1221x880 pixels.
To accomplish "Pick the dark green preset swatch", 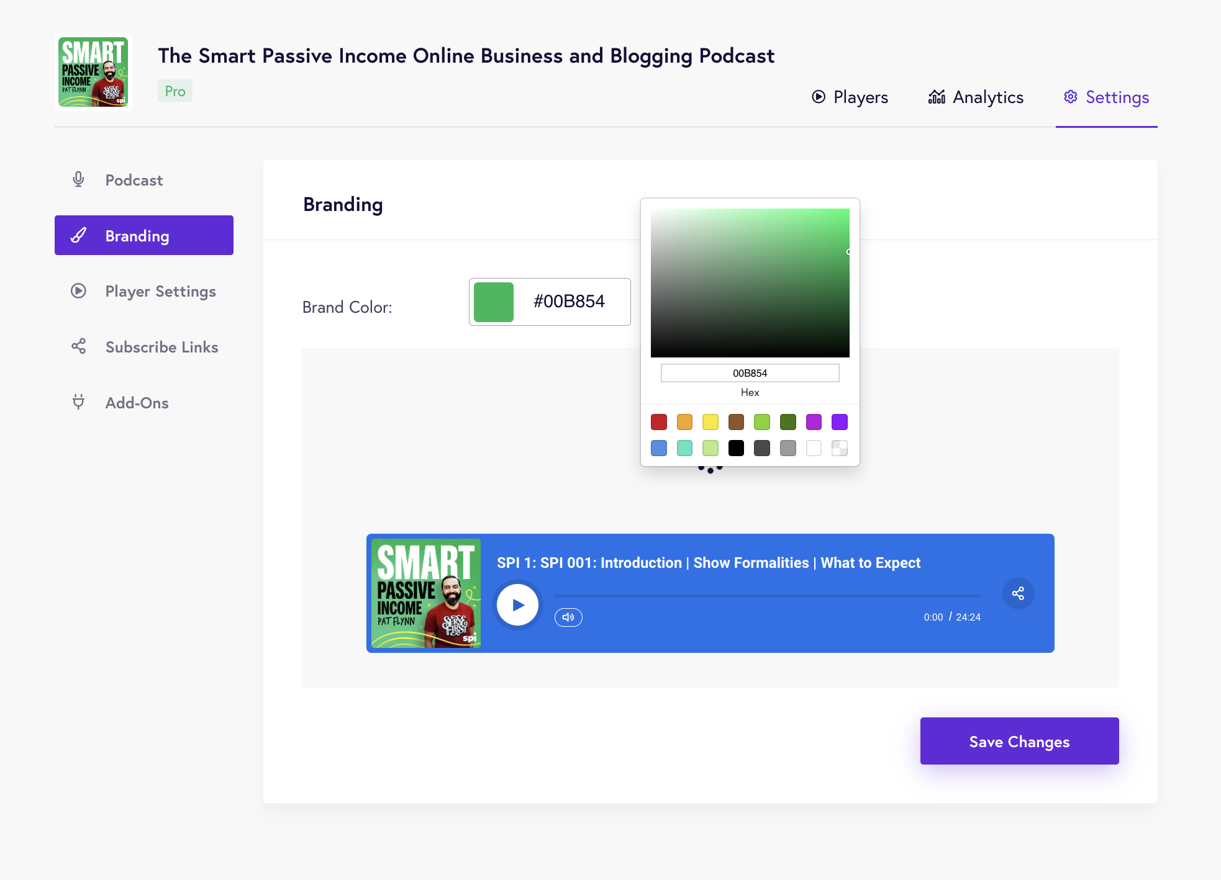I will pos(788,422).
